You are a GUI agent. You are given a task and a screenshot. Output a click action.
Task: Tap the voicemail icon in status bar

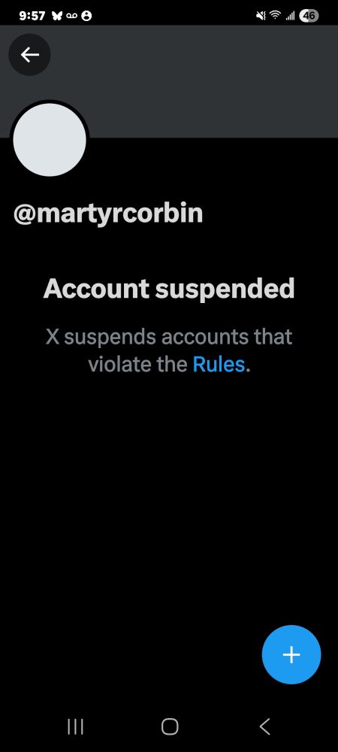pos(71,16)
